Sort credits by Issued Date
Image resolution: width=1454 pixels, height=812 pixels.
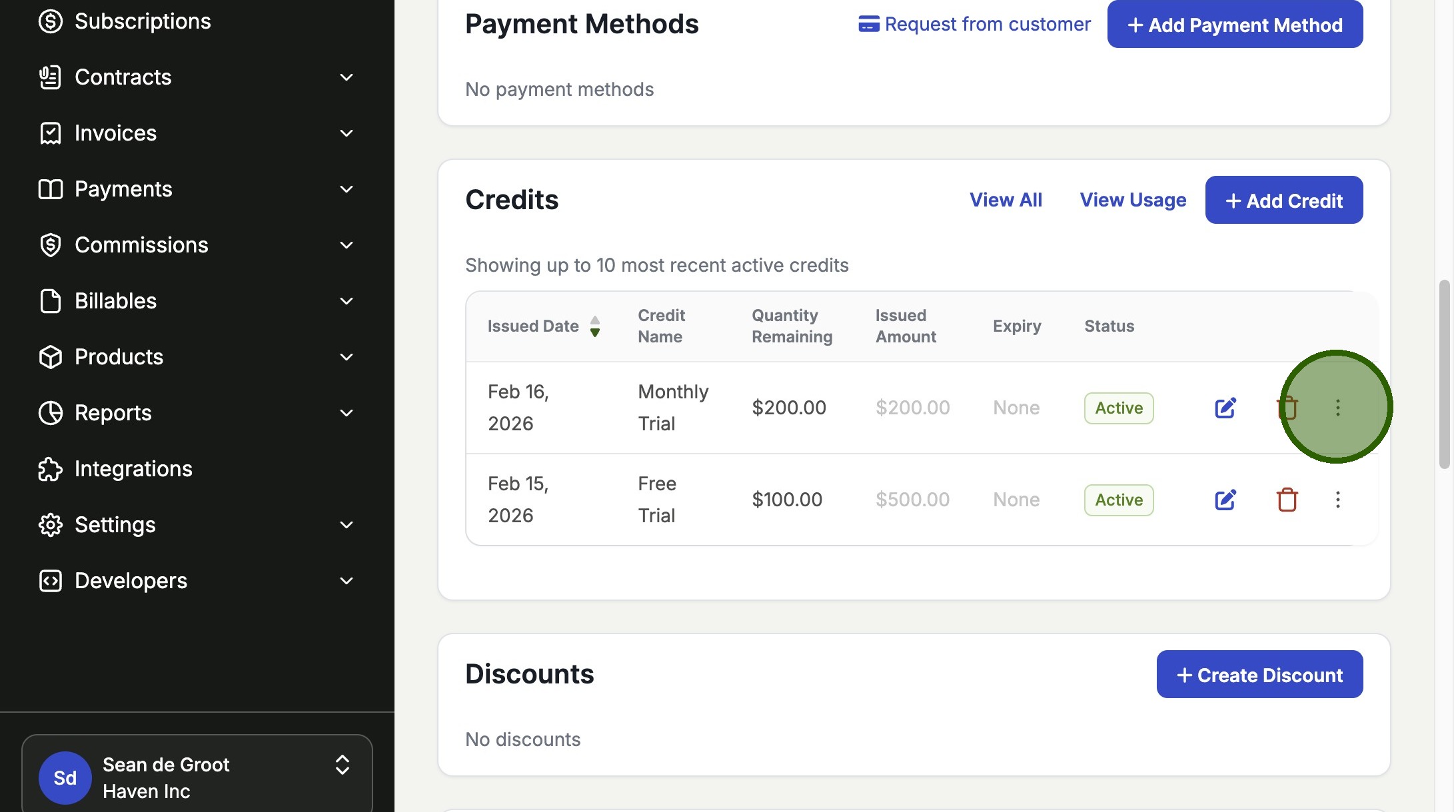coord(595,326)
